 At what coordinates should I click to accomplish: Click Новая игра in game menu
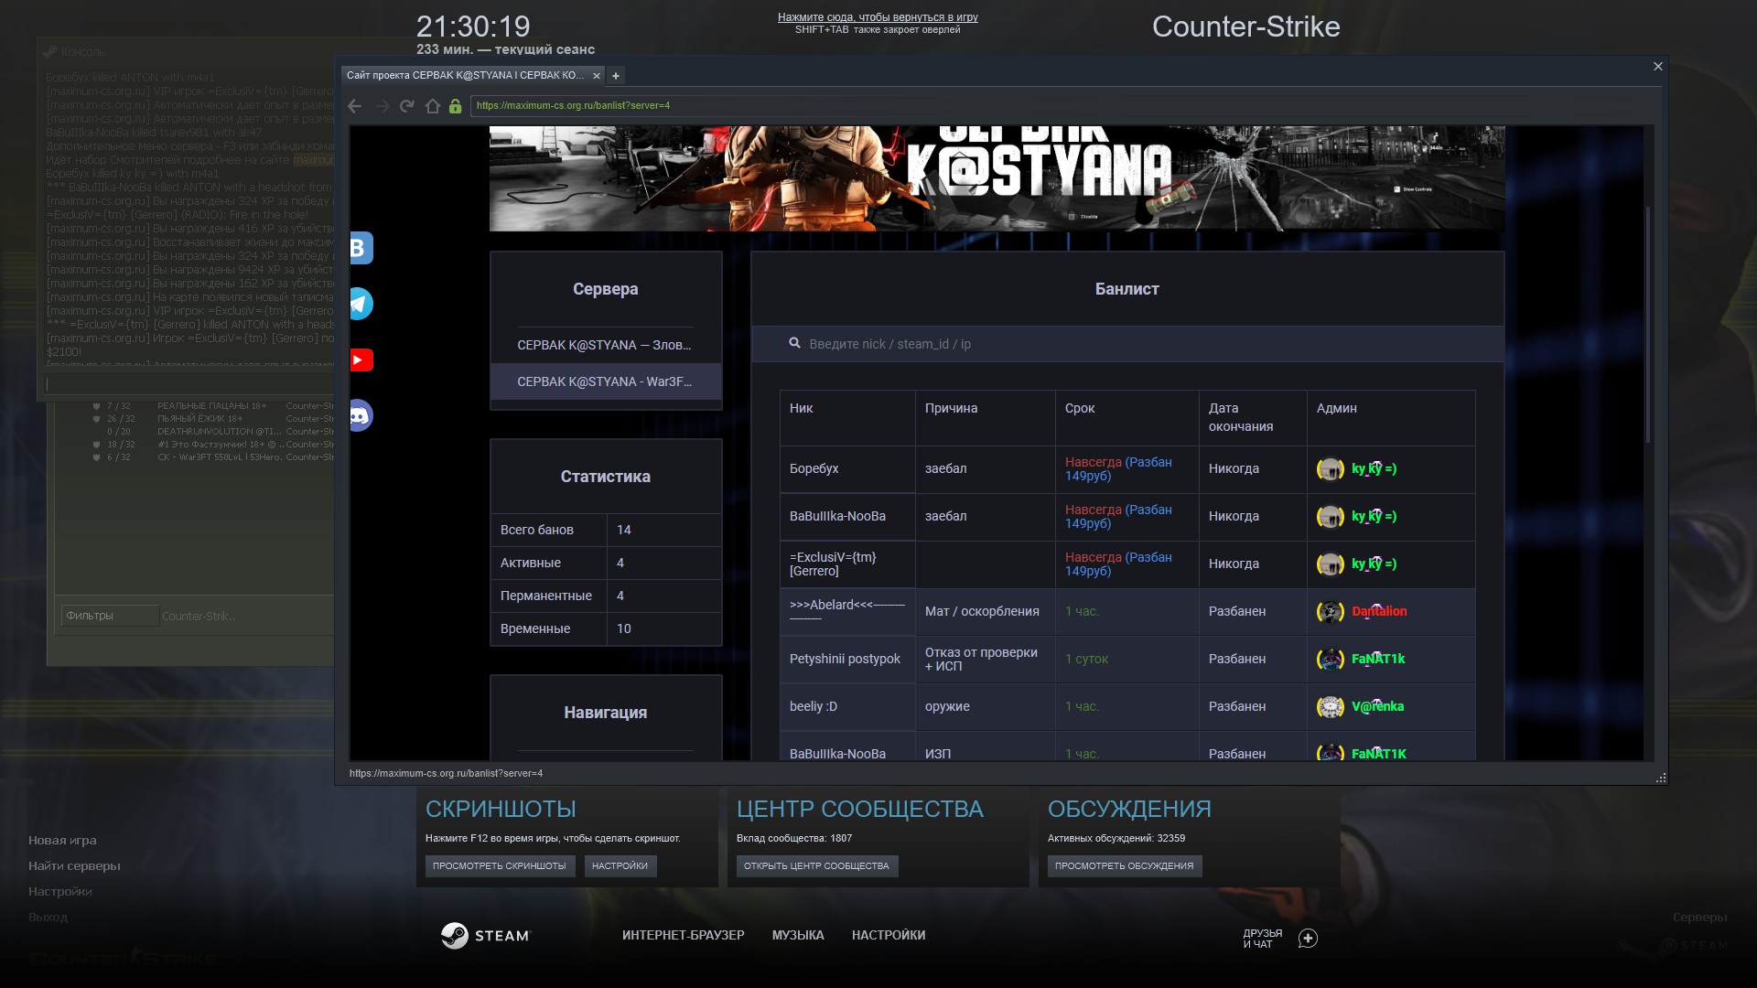click(x=62, y=840)
